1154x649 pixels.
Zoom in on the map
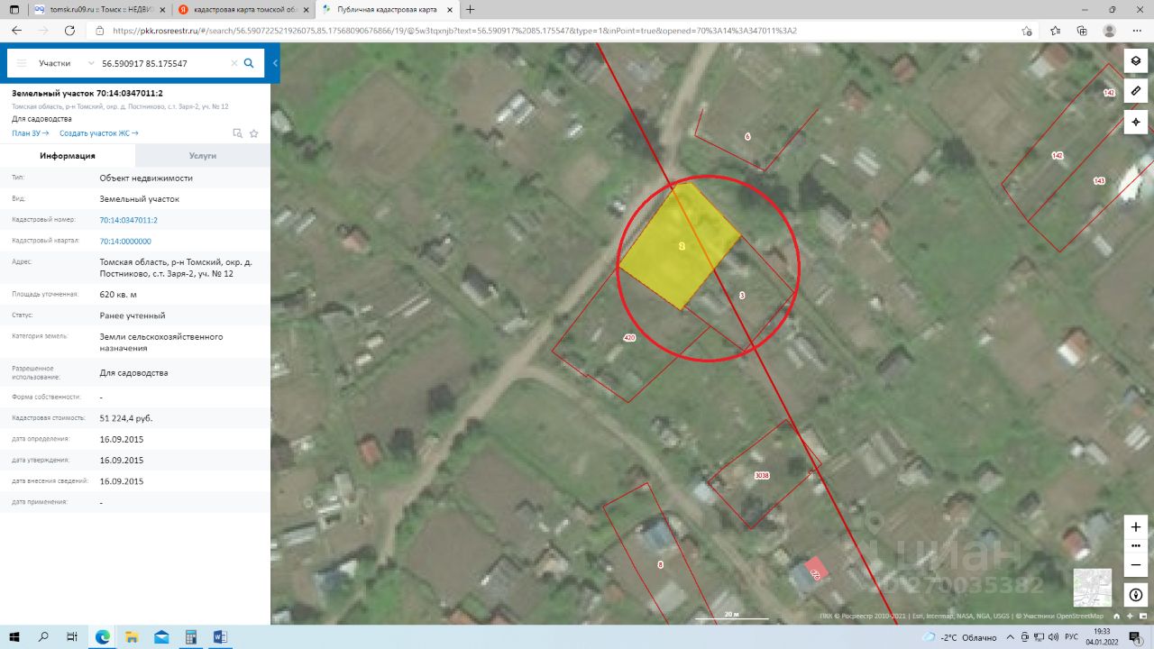pyautogui.click(x=1135, y=526)
